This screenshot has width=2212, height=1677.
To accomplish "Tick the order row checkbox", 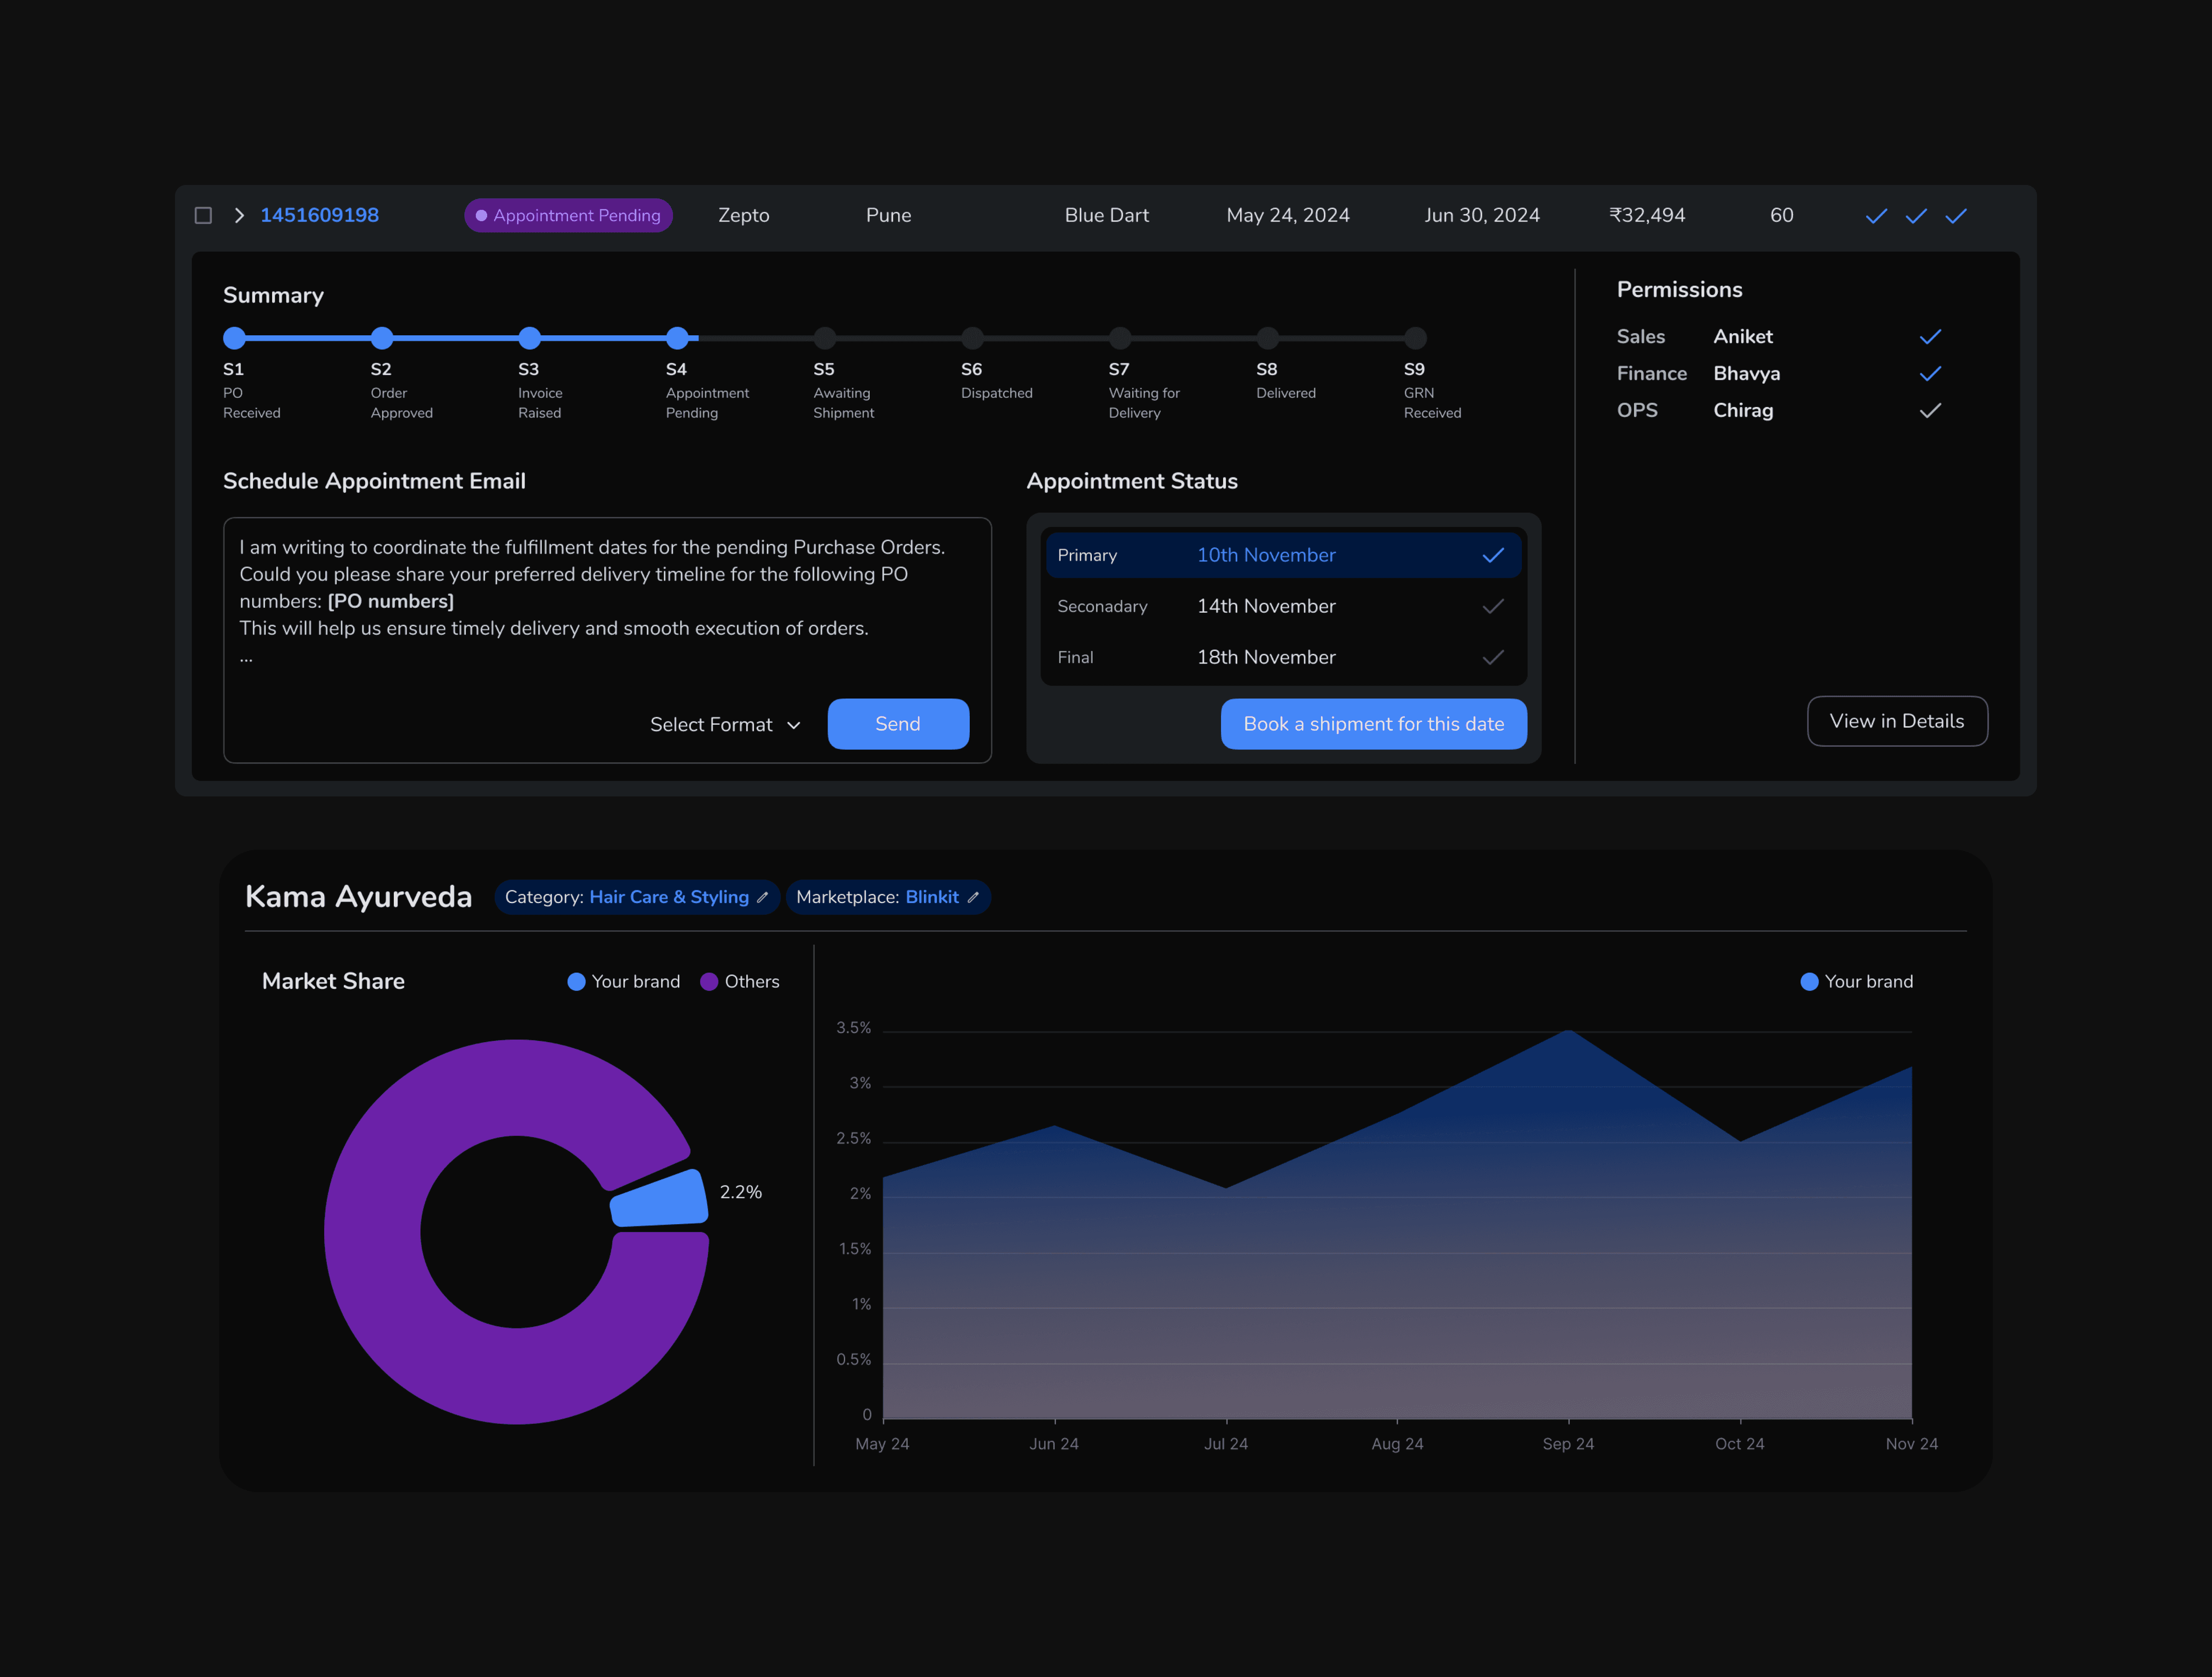I will click(x=203, y=216).
